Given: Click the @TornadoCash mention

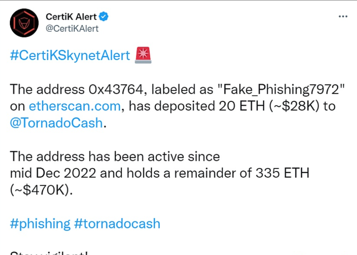Looking at the screenshot, I should [x=57, y=123].
